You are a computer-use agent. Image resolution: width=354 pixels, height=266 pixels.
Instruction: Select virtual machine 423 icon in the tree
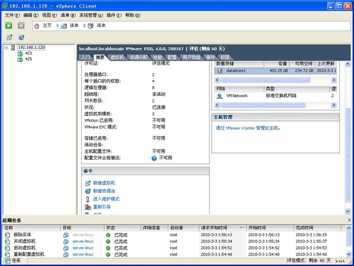[20, 54]
